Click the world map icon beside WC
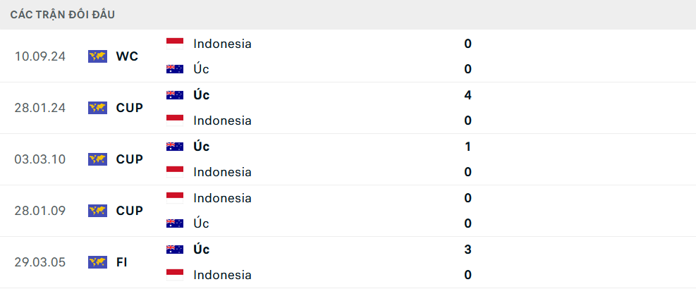This screenshot has height=289, width=696. click(x=97, y=56)
